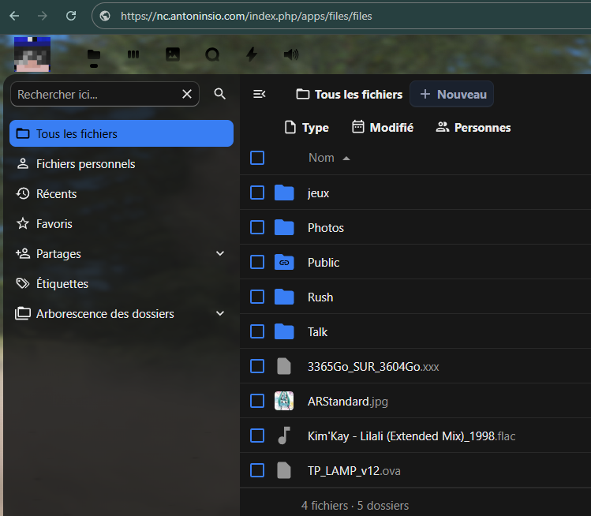Click the speaker icon in top bar
The width and height of the screenshot is (591, 516).
click(291, 54)
